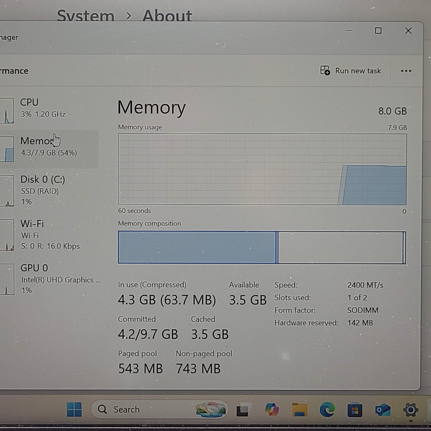
Task: Click the 4.3 GB (63.7 MB) in-use value
Action: tap(167, 300)
